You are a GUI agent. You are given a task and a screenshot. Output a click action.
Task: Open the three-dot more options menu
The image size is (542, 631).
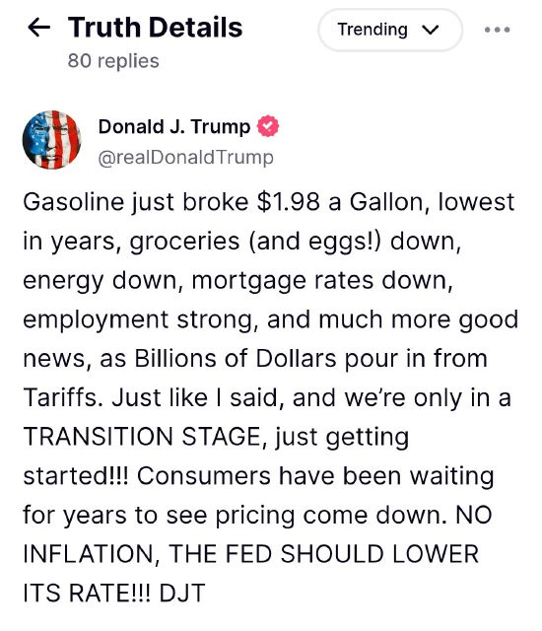[x=497, y=30]
